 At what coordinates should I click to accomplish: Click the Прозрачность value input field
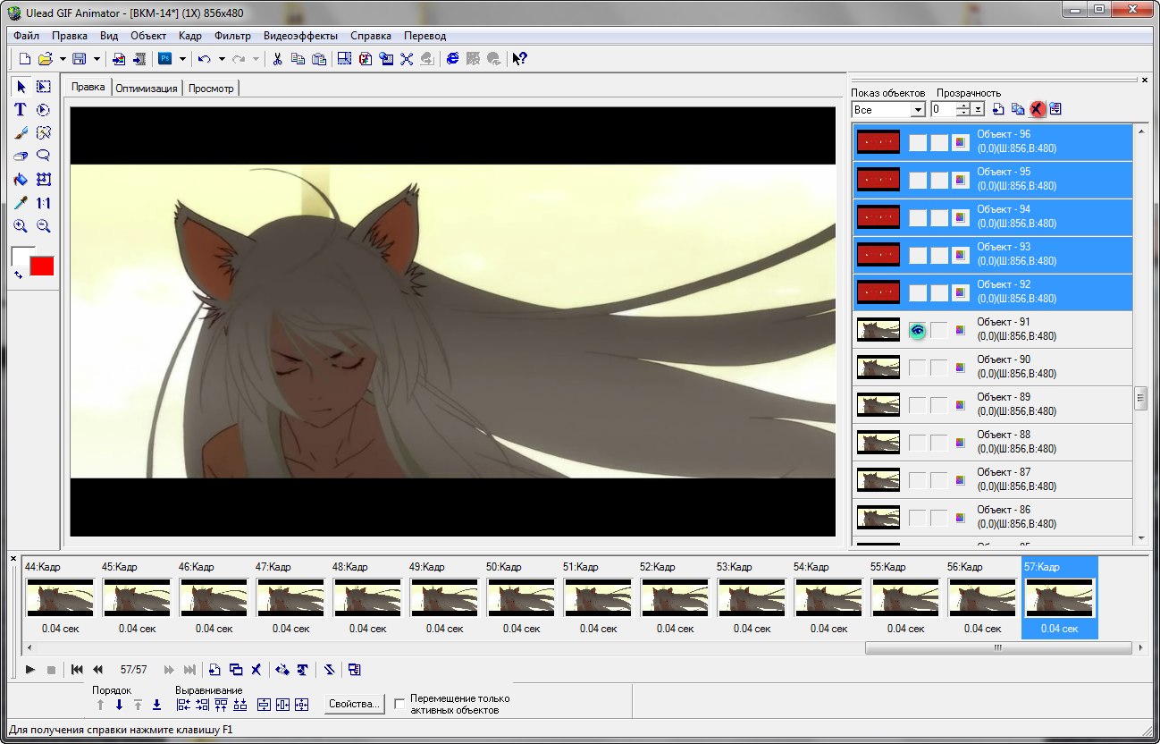pyautogui.click(x=944, y=110)
